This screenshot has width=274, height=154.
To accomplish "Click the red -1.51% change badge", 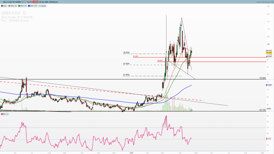I will coord(35,2).
